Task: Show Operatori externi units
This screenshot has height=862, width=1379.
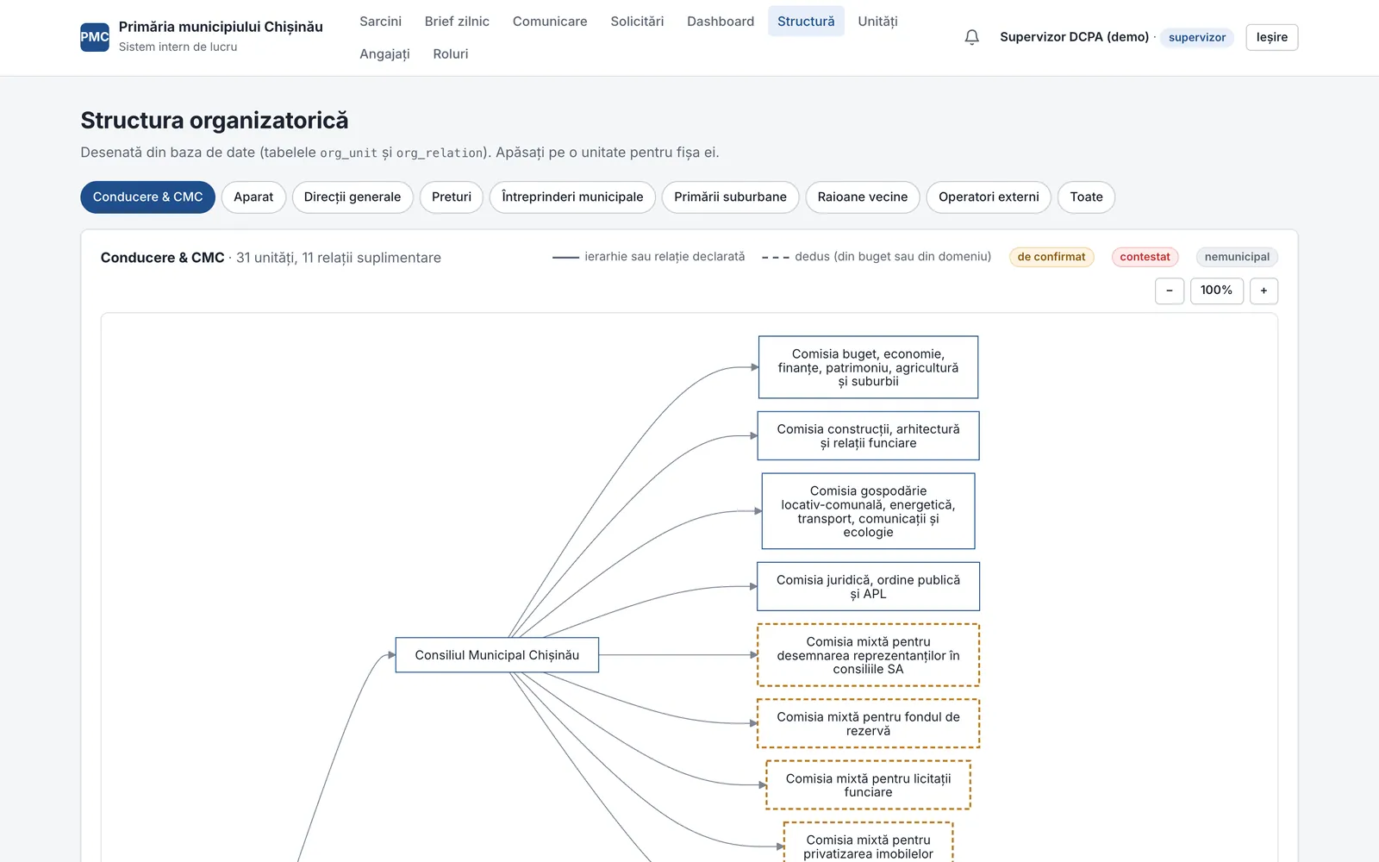Action: click(x=989, y=197)
